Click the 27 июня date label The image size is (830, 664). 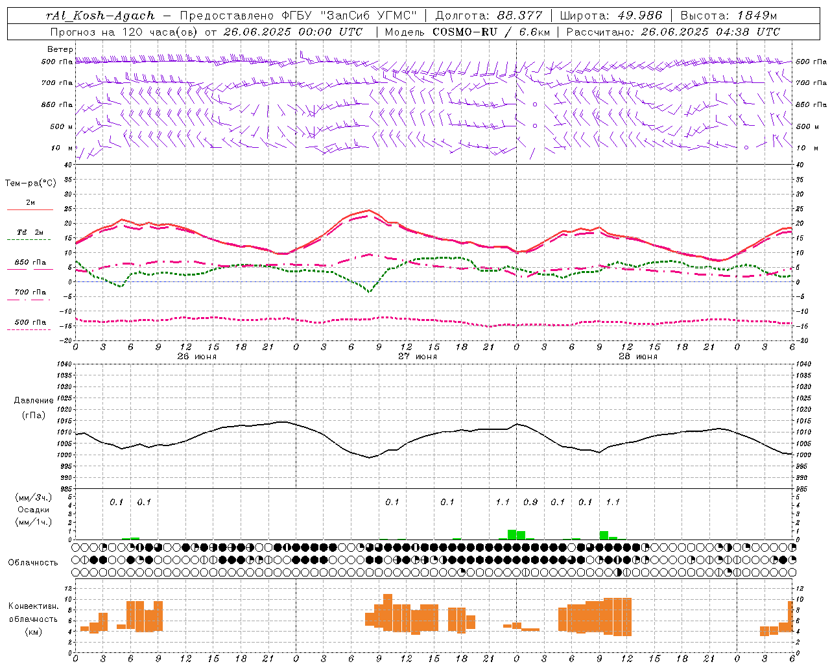[417, 357]
